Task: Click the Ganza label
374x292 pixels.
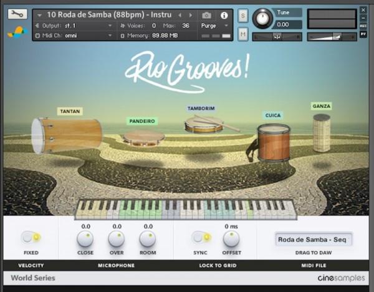Action: (322, 106)
